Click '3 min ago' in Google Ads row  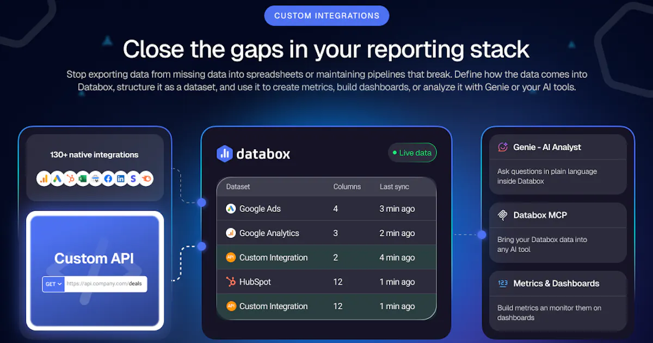tap(397, 209)
